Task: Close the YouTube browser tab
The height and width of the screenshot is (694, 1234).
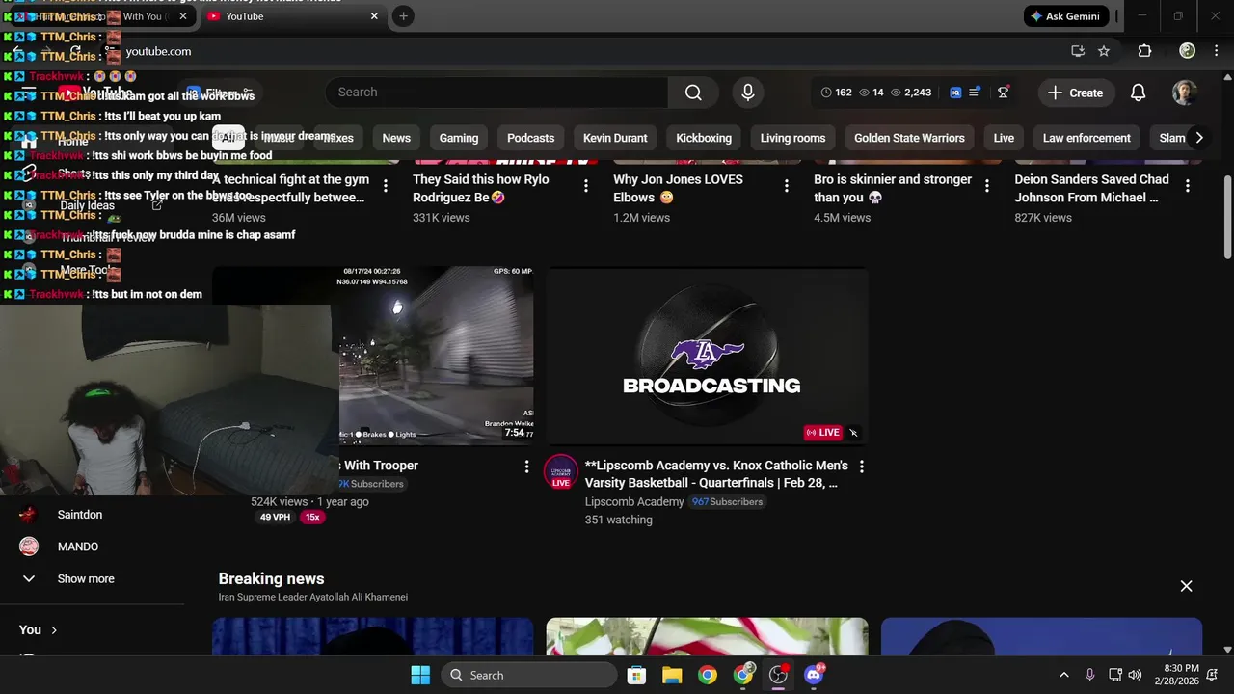Action: pos(374,16)
